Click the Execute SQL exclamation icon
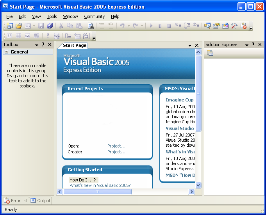Image resolution: width=266 pixels, height=215 pixels. [48, 36]
